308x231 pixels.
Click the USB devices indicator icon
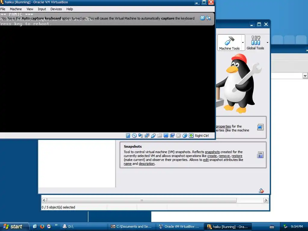point(153,136)
